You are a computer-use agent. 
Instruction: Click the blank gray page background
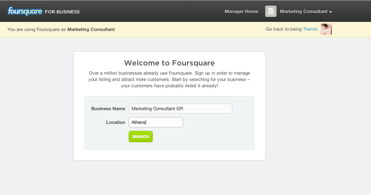[317, 123]
